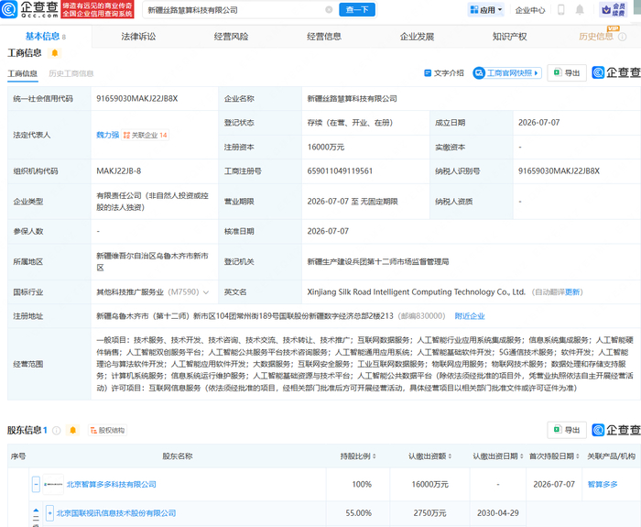The width and height of the screenshot is (641, 527).
Task: Collapse 北京智算多多科技有限公司 row
Action: tap(36, 485)
